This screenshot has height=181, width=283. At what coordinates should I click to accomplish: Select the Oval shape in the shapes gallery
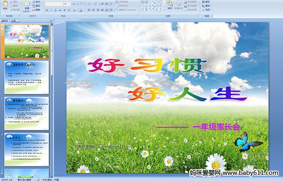161,2
